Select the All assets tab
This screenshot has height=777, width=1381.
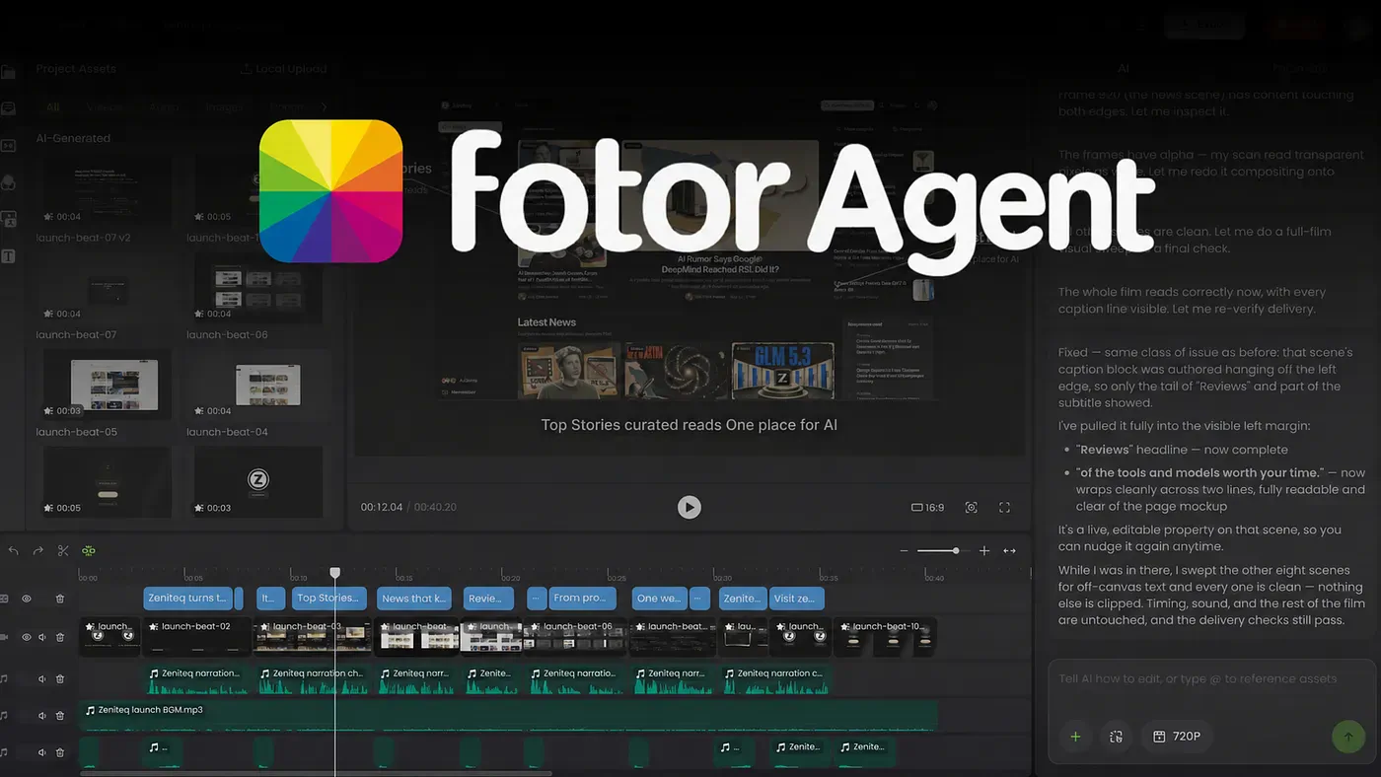click(x=53, y=106)
